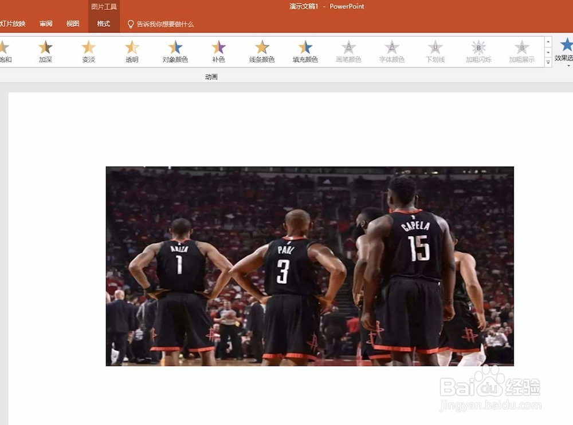Screen dimensions: 573x425
Task: Apply the 饱和 (Saturate) animation effect
Action: [5, 51]
